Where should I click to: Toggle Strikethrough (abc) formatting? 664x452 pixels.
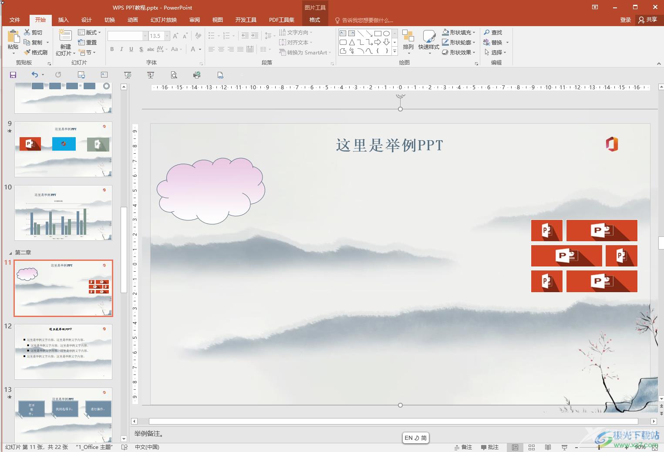(151, 49)
